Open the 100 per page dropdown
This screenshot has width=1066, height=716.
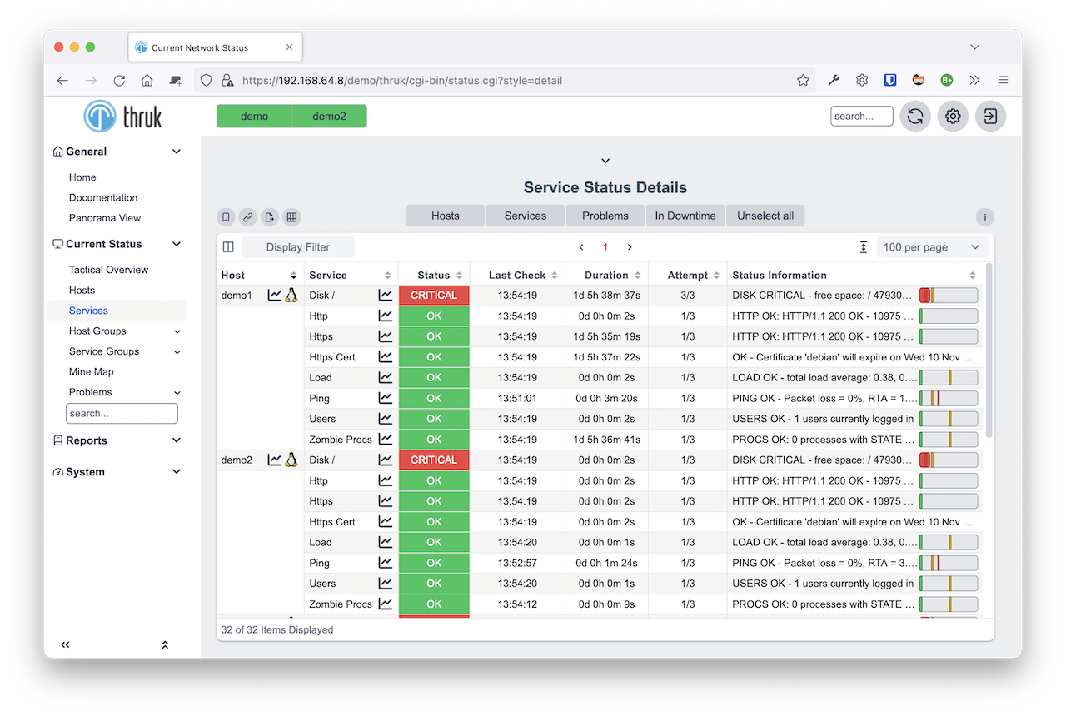click(x=933, y=247)
